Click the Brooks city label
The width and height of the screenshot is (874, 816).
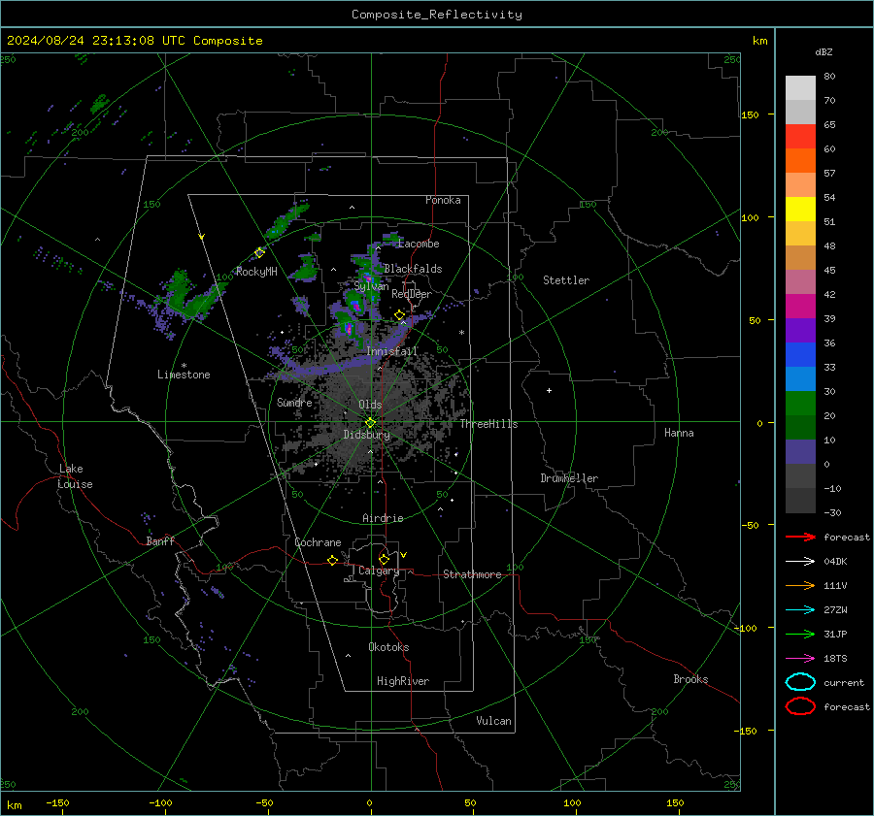tap(690, 679)
